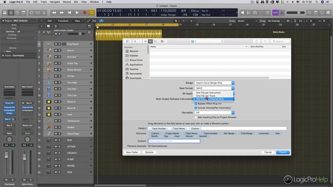Click the Cancel button in dialog
This screenshot has width=333, height=187.
tap(268, 152)
